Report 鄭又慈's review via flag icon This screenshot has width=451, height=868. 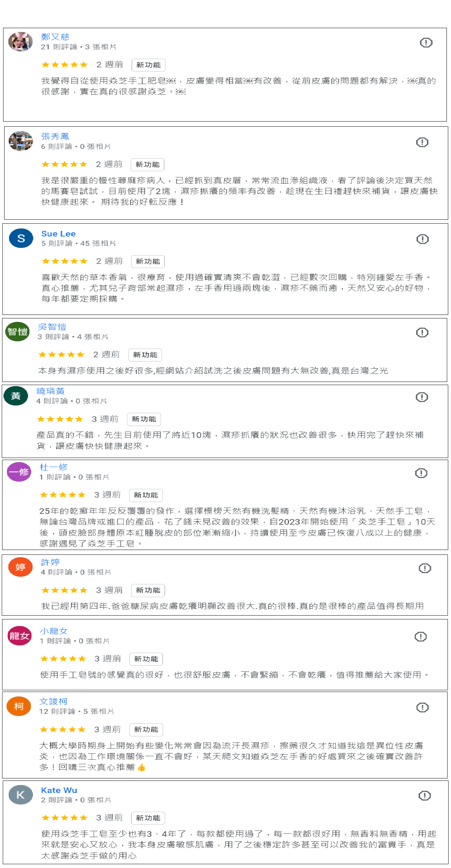pos(426,43)
